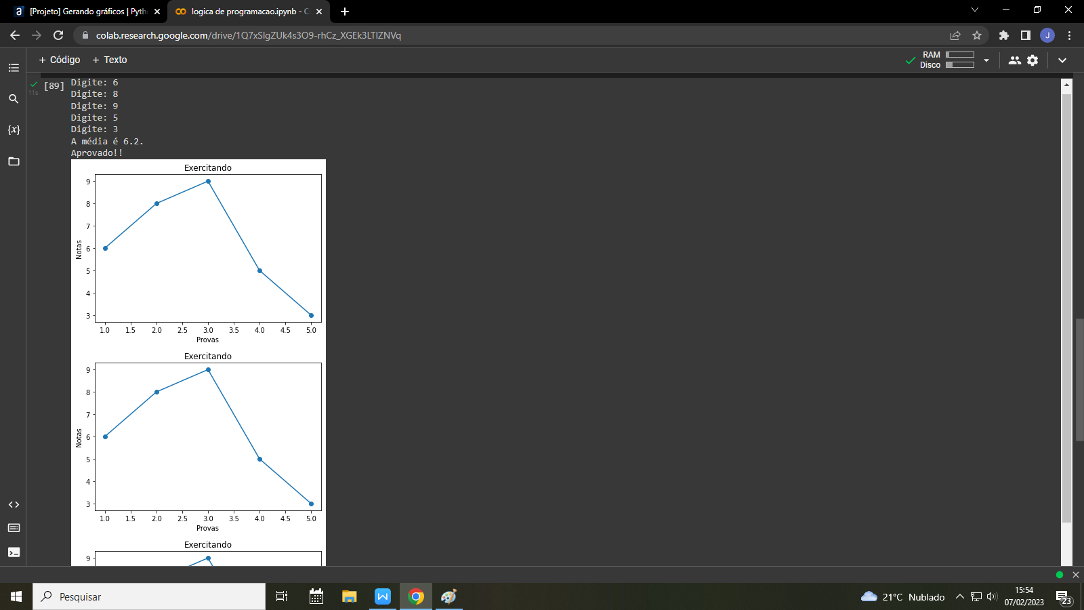The width and height of the screenshot is (1084, 610).
Task: Select the 'Aprovado!!' output text
Action: [97, 152]
